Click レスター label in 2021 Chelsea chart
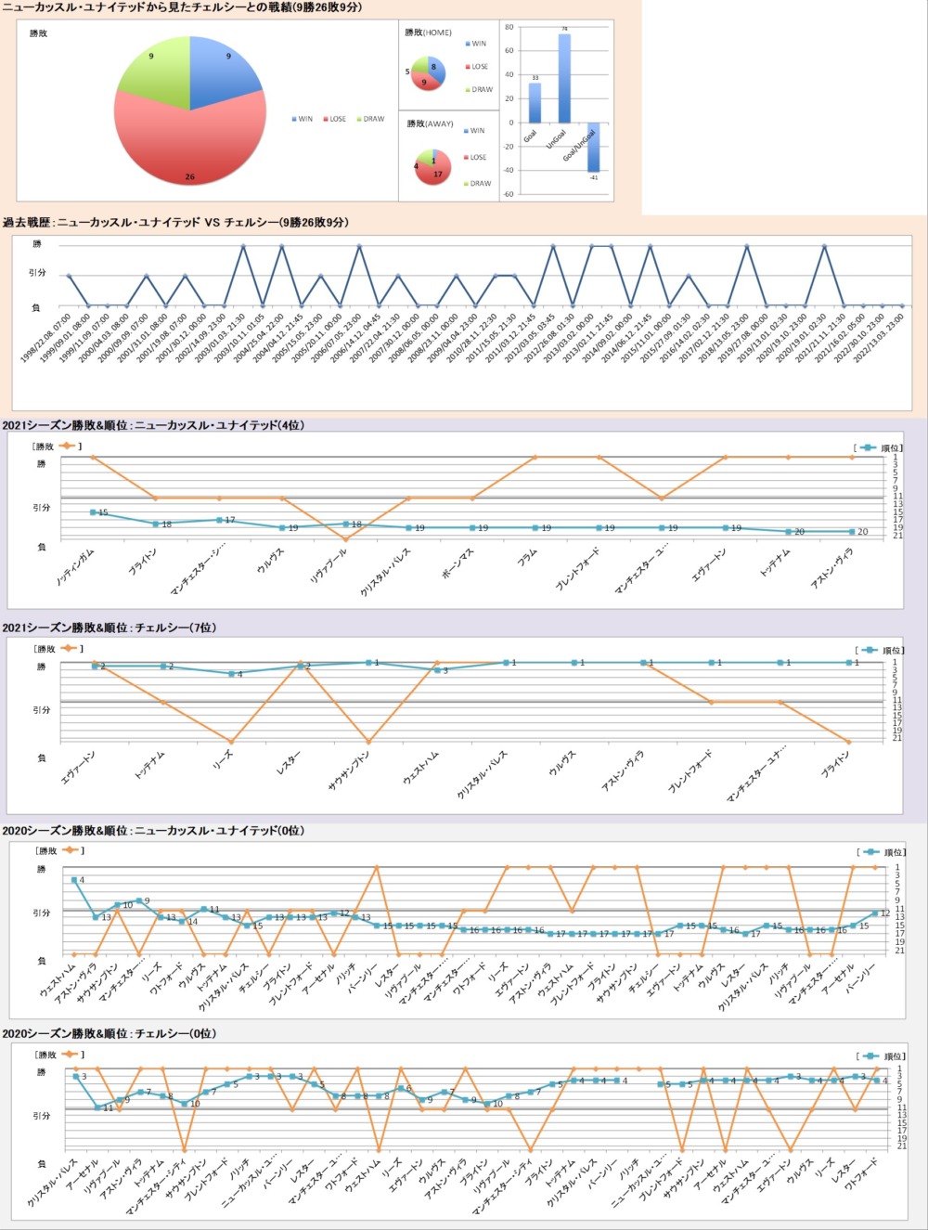 pyautogui.click(x=290, y=763)
